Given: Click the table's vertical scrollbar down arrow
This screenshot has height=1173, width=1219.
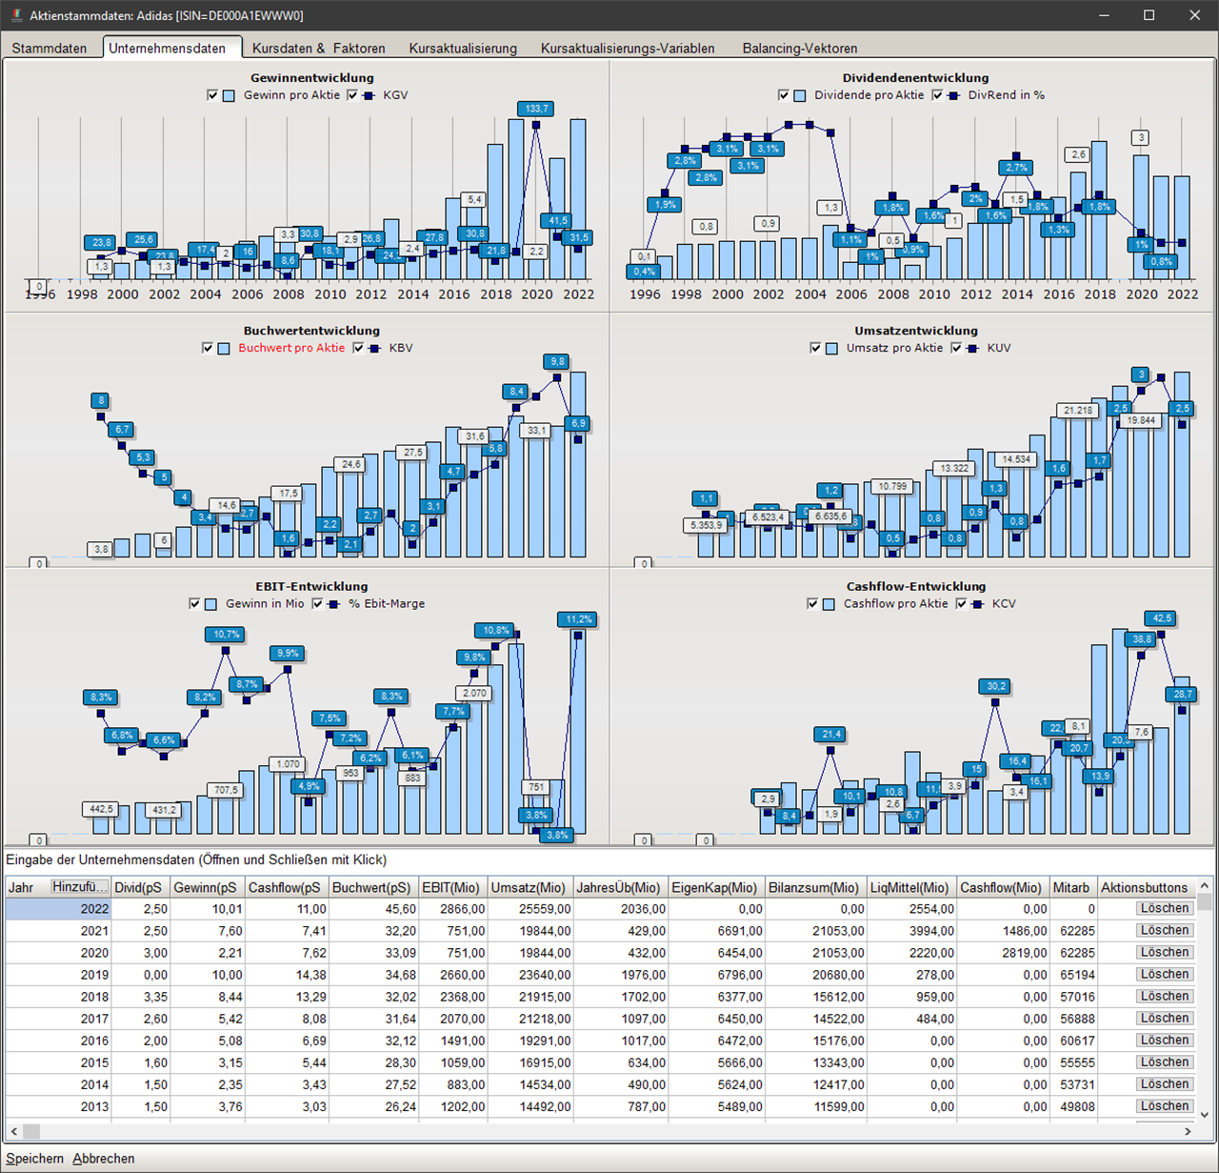Looking at the screenshot, I should point(1205,1114).
